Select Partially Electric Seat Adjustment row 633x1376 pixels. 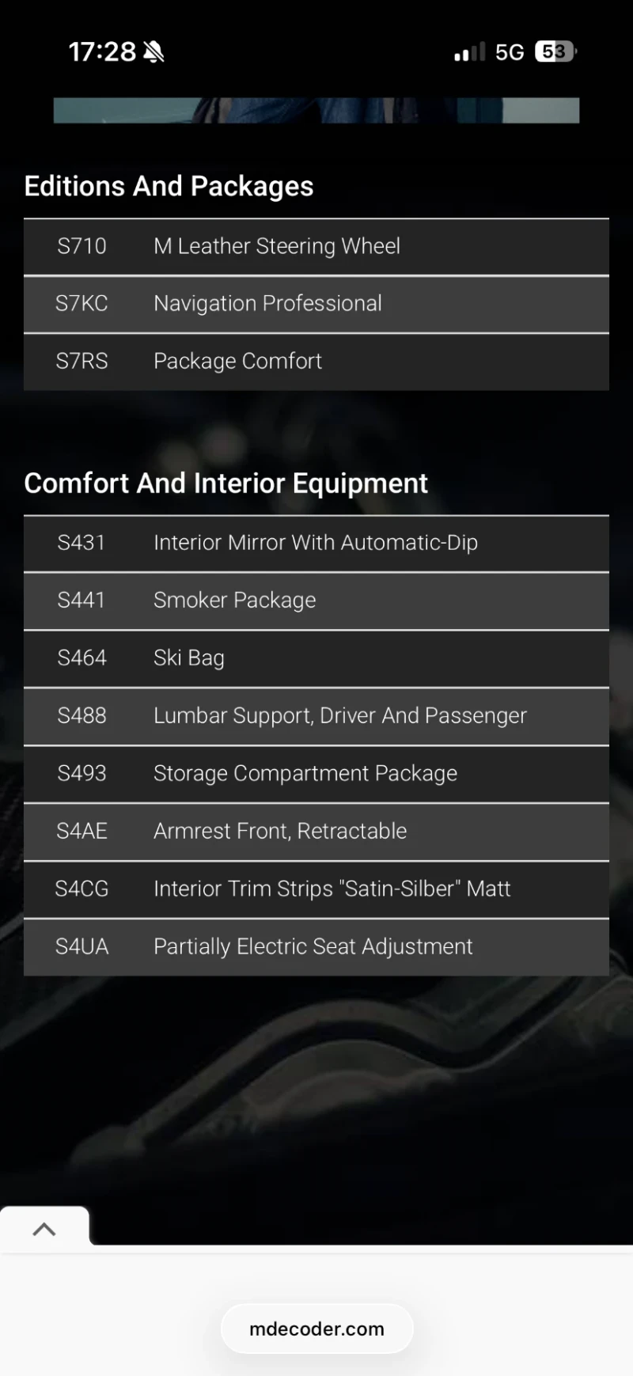pyautogui.click(x=316, y=947)
